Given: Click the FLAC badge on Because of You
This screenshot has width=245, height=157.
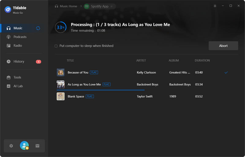Looking at the screenshot, I should tap(94, 72).
